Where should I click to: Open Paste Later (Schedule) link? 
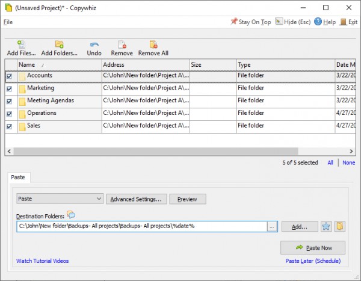click(x=313, y=261)
